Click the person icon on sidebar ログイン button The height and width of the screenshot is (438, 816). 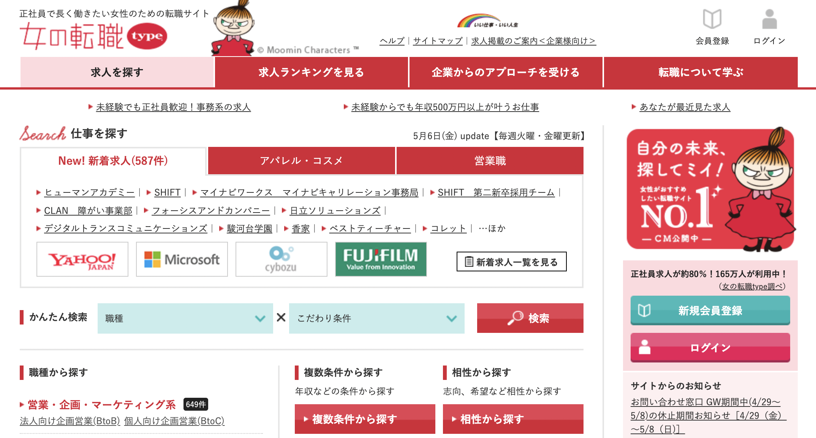pos(644,347)
